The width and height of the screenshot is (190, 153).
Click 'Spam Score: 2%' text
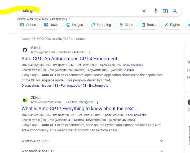tap(111, 65)
